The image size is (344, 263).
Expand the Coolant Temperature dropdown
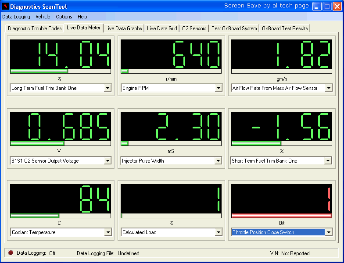coord(107,232)
